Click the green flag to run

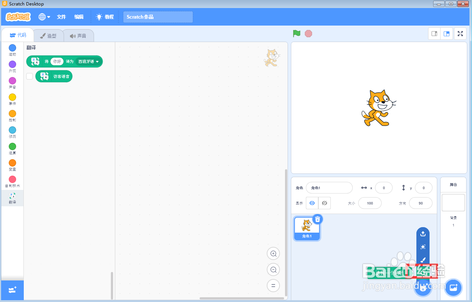coord(296,34)
